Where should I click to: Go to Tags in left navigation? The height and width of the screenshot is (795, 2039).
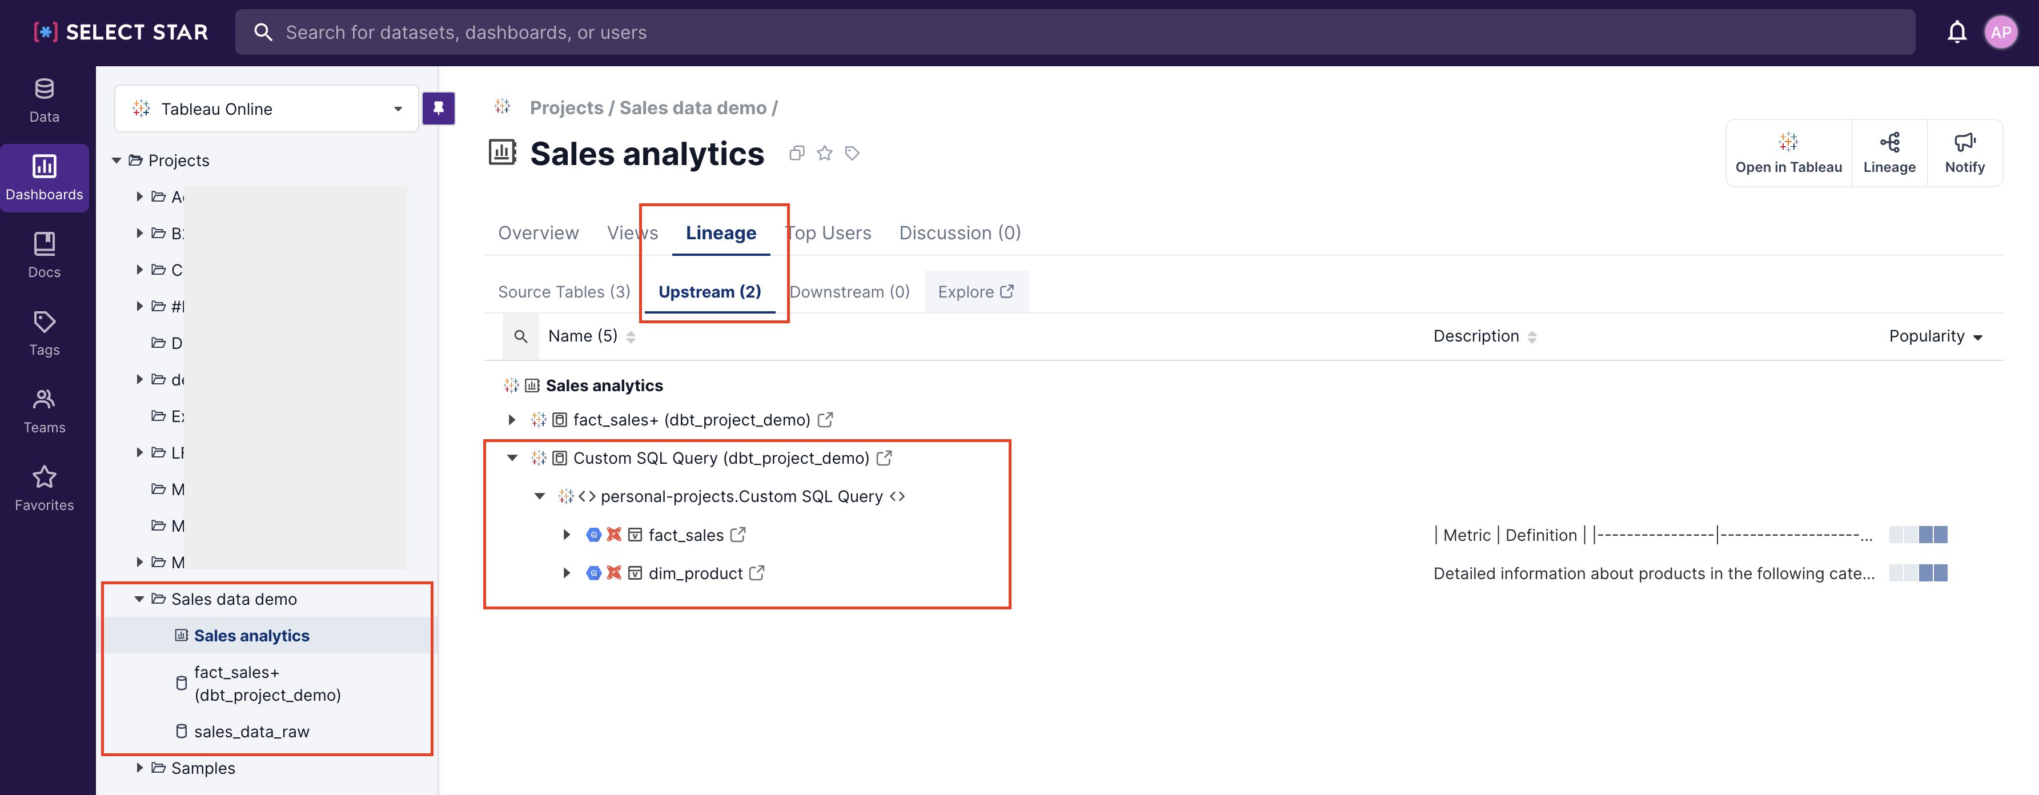point(45,332)
